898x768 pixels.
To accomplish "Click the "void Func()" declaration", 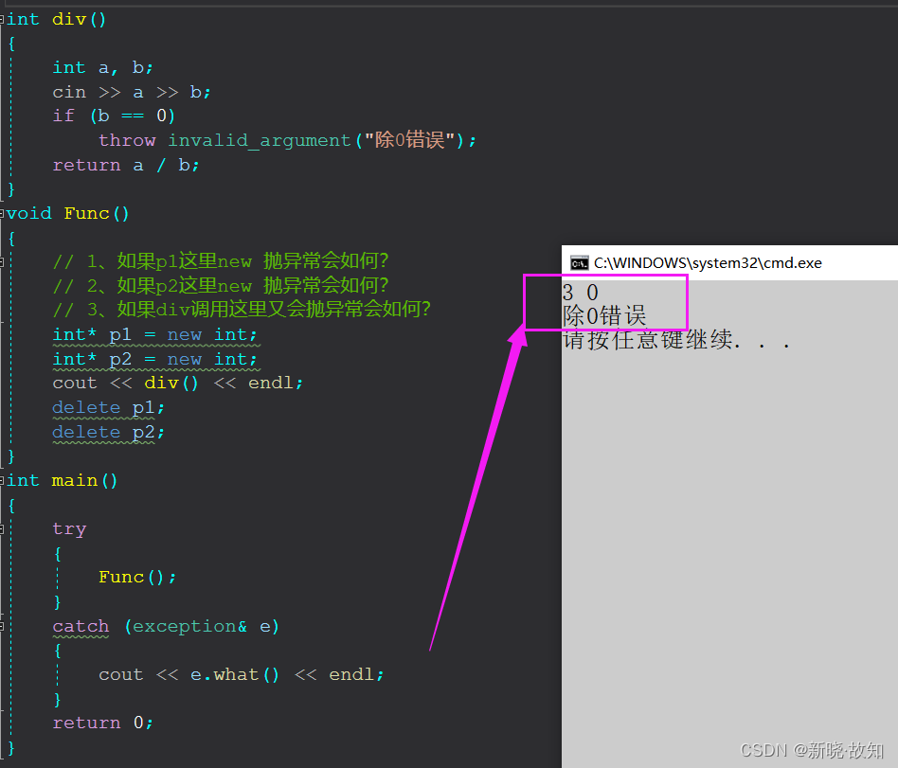I will pos(68,214).
